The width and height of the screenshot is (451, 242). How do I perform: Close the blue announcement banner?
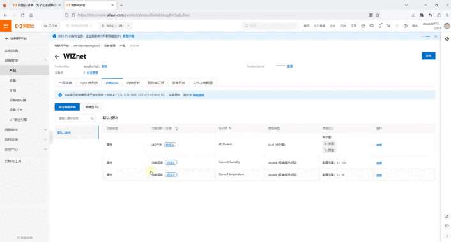(436, 36)
